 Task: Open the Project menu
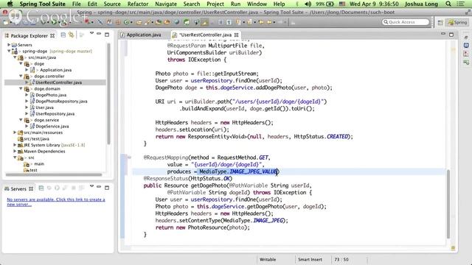click(x=215, y=4)
